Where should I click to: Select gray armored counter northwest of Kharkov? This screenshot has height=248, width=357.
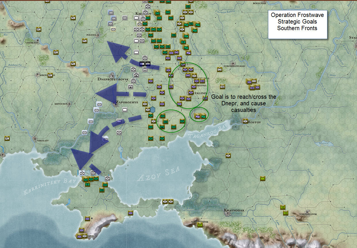tap(125, 18)
